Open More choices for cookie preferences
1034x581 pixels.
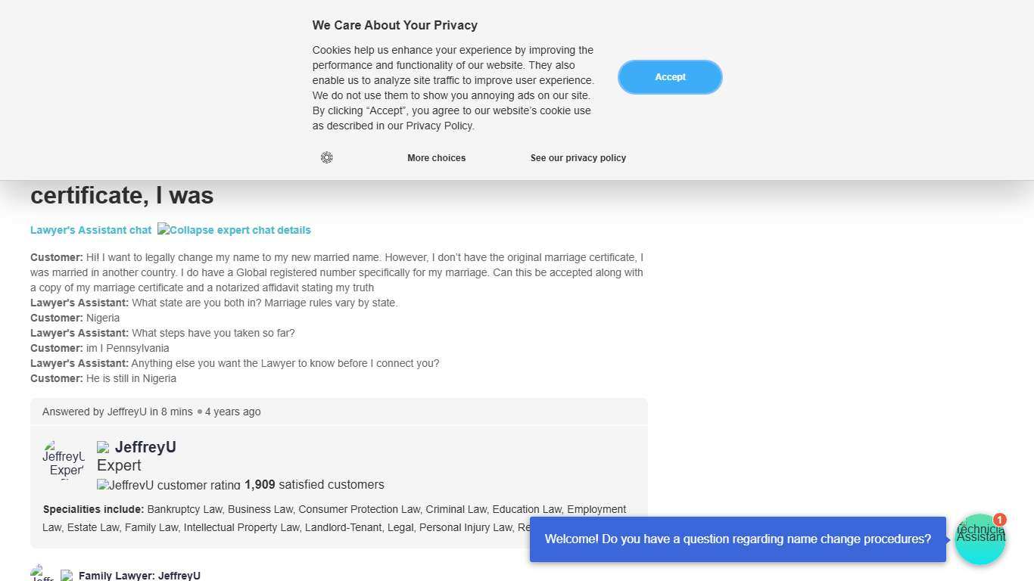(x=436, y=158)
